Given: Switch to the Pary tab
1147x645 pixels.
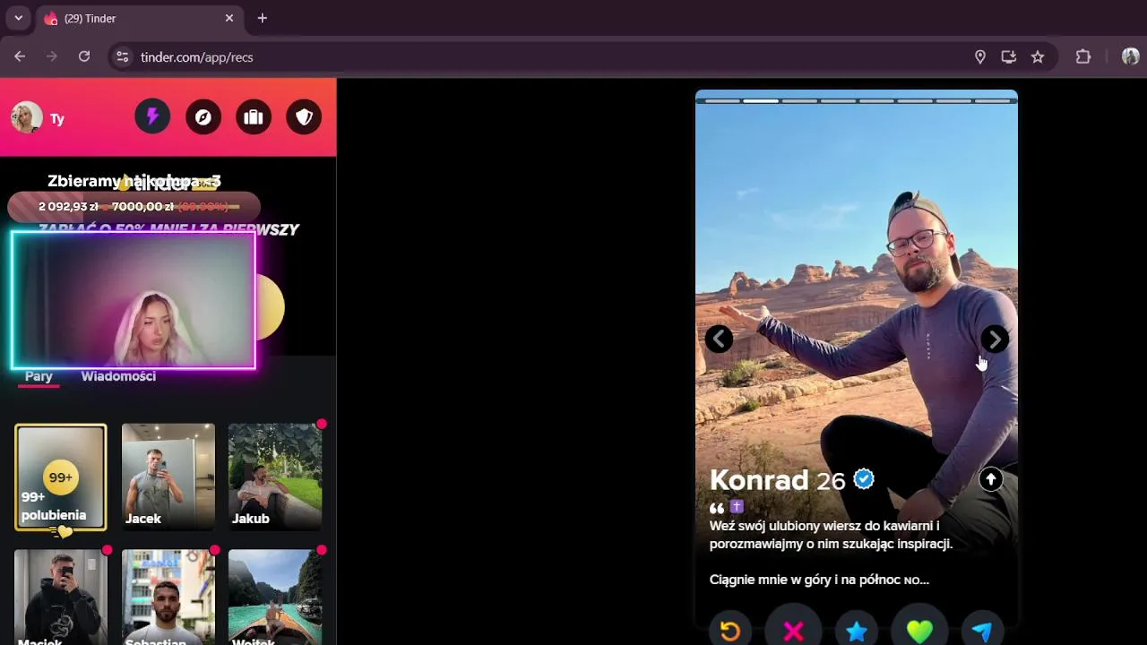Looking at the screenshot, I should (39, 376).
